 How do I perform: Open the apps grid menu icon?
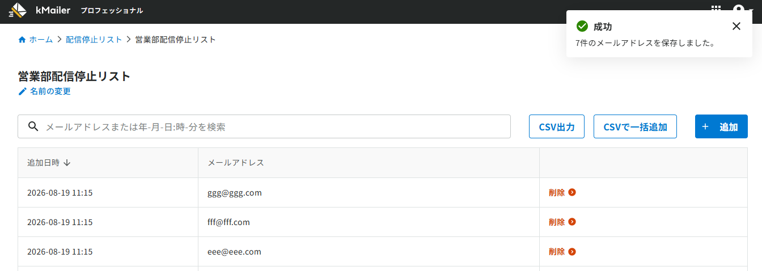coord(716,10)
